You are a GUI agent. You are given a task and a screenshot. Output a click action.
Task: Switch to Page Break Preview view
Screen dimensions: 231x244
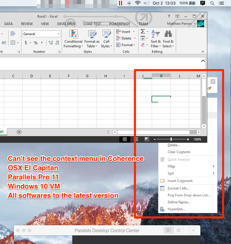[147, 139]
